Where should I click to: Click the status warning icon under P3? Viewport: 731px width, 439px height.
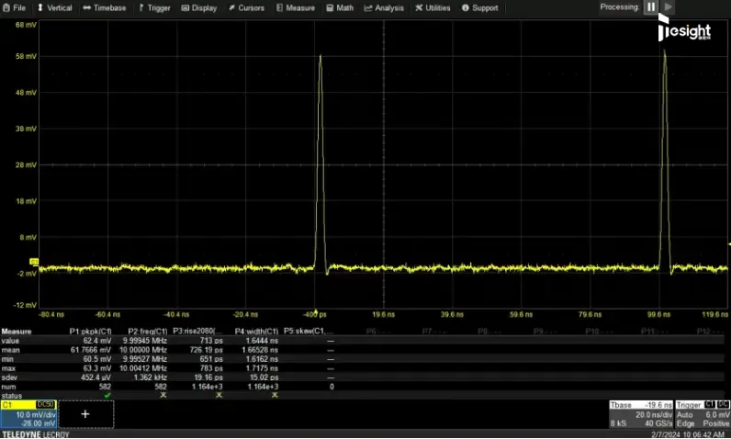point(219,395)
